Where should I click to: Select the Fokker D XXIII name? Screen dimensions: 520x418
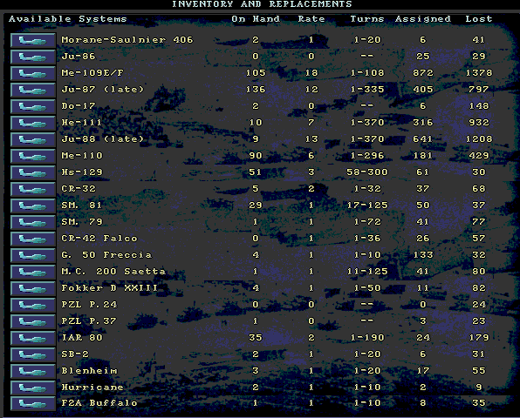109,288
